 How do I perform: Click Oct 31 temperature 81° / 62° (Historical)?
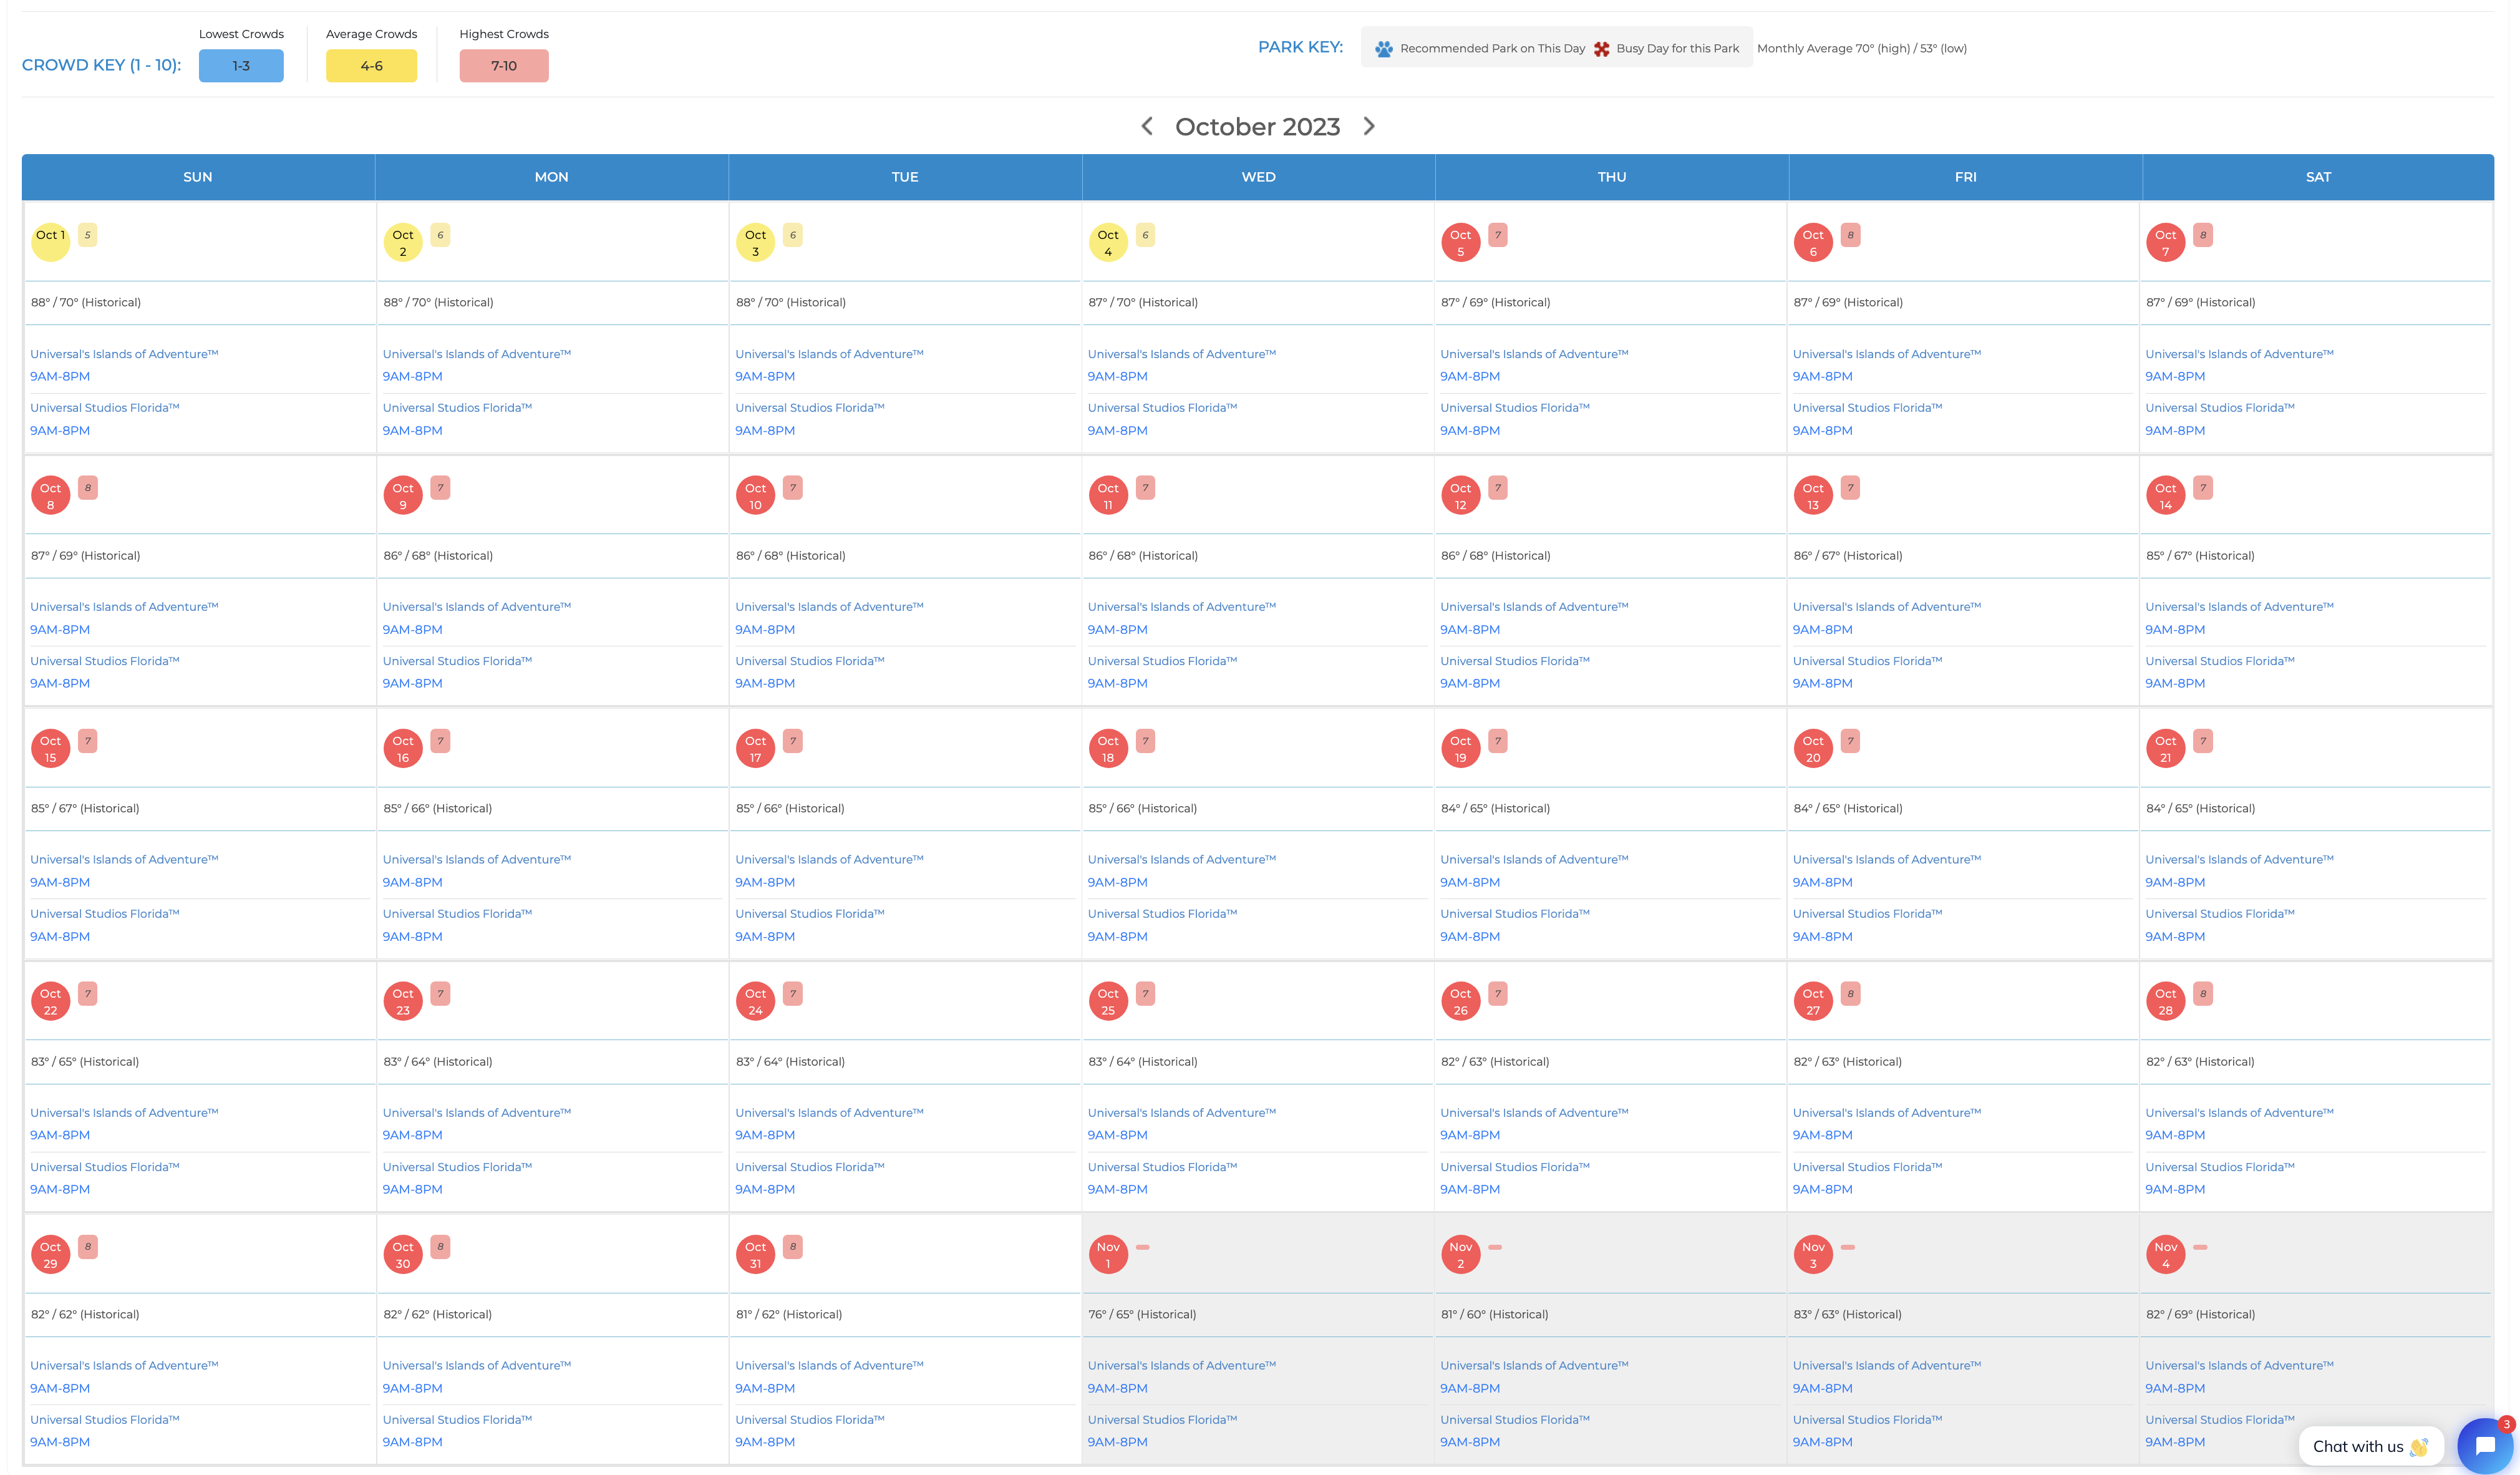click(789, 1315)
